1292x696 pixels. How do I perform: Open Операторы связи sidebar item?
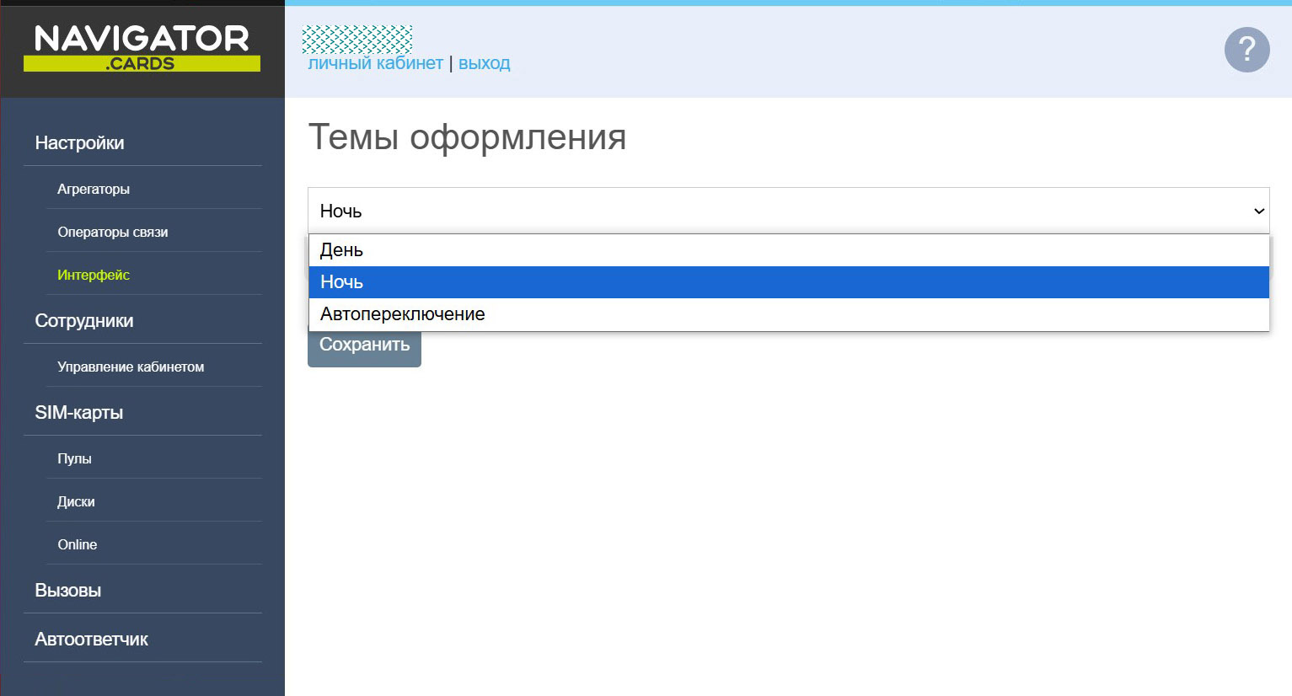pos(113,233)
